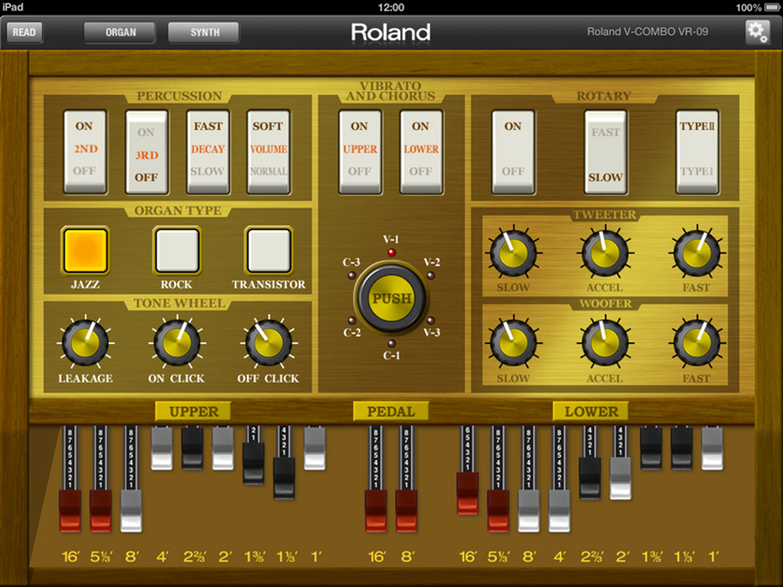This screenshot has height=587, width=783.
Task: Select the TRANSISTOR organ type
Action: point(268,250)
